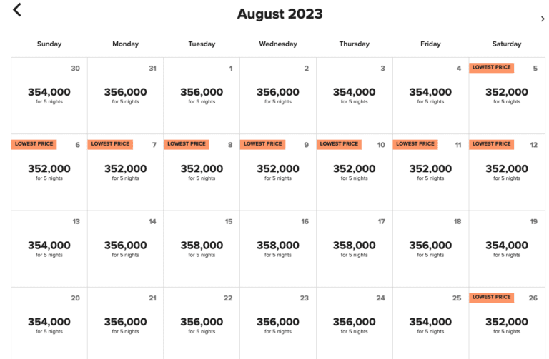Choose Thursday August 10 cell
The image size is (549, 359).
click(x=354, y=172)
